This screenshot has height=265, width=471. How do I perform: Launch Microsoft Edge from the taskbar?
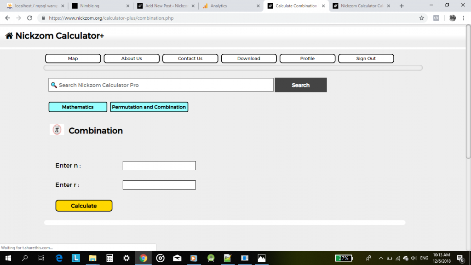pyautogui.click(x=59, y=258)
